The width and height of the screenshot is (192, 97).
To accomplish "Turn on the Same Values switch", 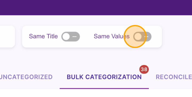I will pos(142,37).
